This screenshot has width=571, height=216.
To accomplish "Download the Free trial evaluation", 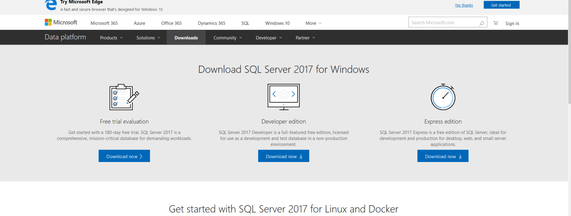I will (124, 156).
